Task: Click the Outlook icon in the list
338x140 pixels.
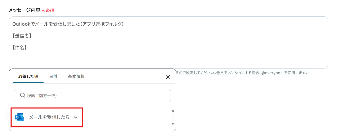Action: tap(19, 117)
